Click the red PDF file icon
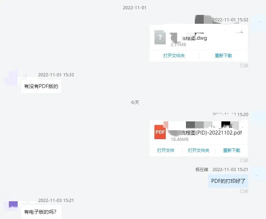This screenshot has height=219, width=266. [x=160, y=132]
